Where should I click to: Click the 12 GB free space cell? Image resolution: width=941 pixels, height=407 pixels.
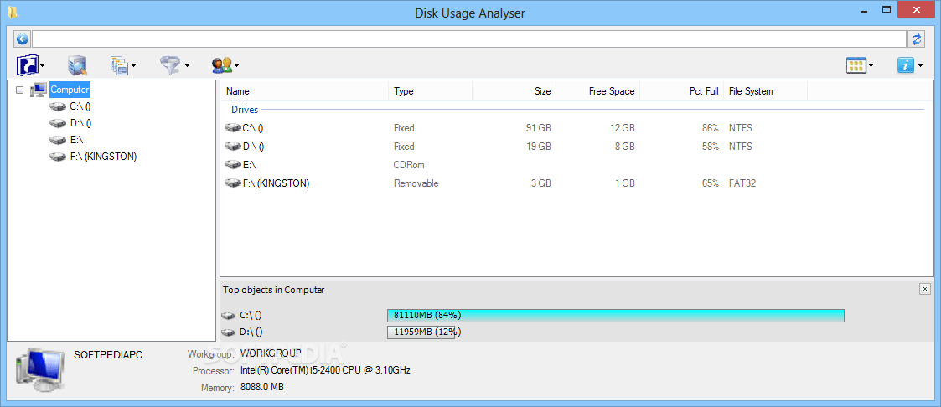[x=623, y=127]
